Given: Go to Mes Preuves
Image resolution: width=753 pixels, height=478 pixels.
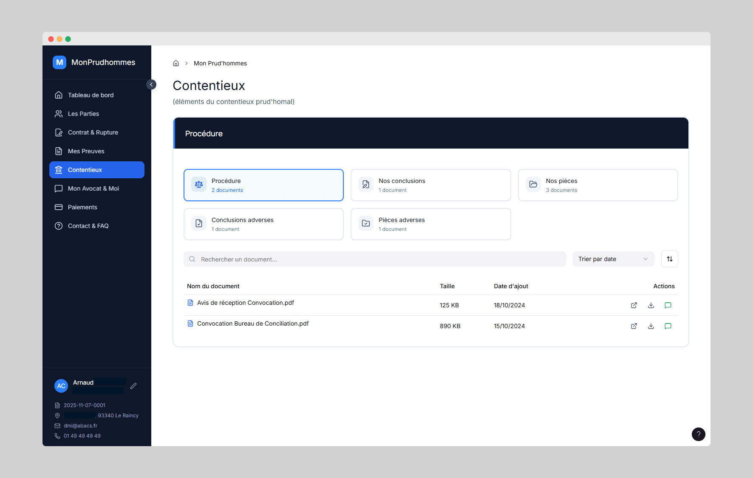Looking at the screenshot, I should tap(86, 151).
